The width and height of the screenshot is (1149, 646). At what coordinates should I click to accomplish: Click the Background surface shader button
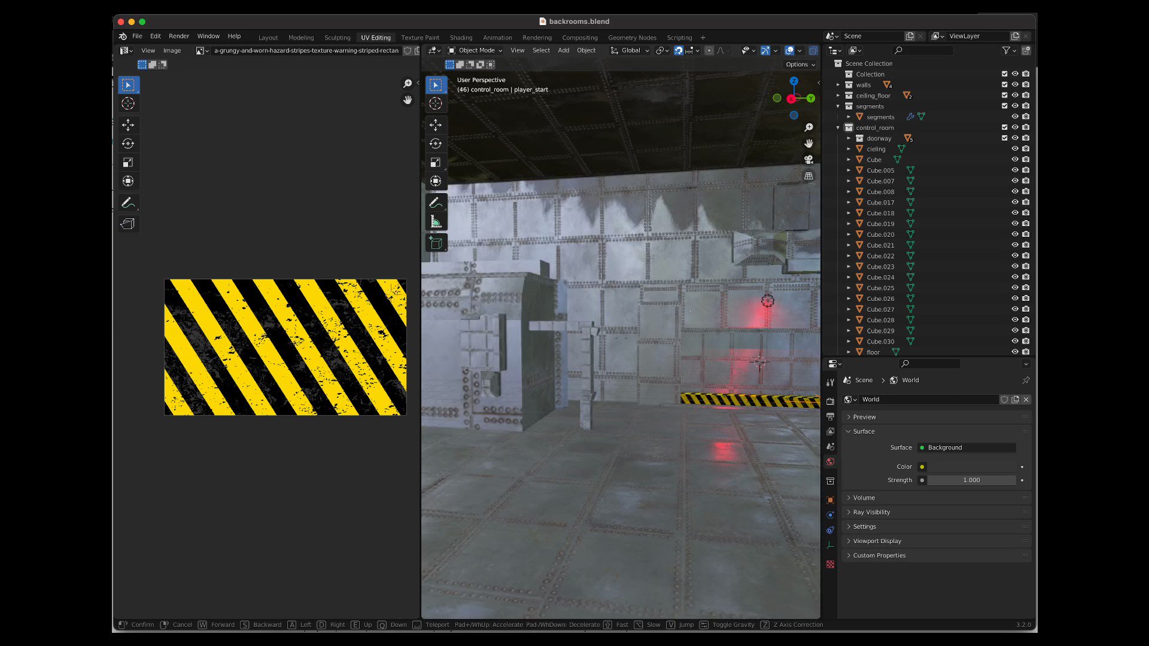[x=966, y=447]
